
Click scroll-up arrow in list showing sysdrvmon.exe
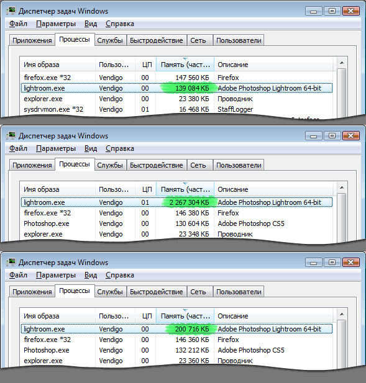coord(342,63)
